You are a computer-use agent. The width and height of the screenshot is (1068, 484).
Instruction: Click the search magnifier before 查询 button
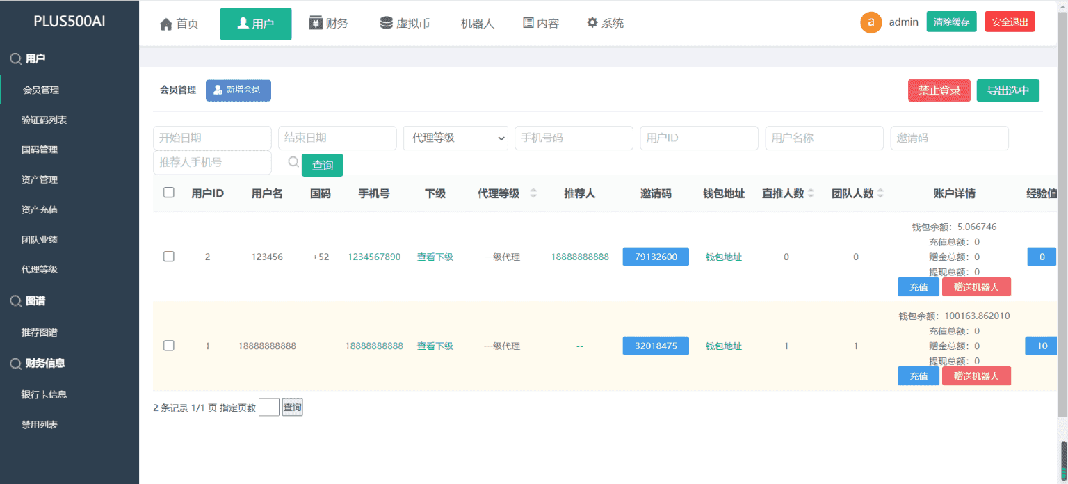[294, 162]
